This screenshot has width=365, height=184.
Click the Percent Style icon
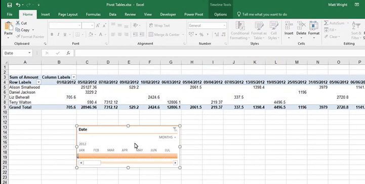[x=201, y=34]
